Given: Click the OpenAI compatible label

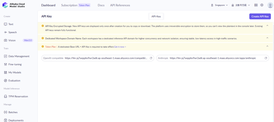Looking at the screenshot, I should [53, 58].
